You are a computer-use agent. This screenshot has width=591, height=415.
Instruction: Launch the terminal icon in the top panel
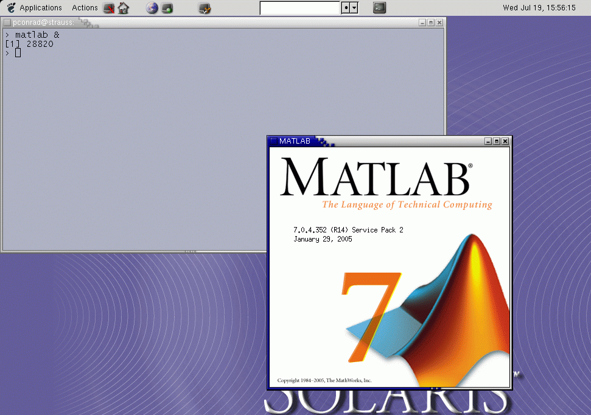380,7
